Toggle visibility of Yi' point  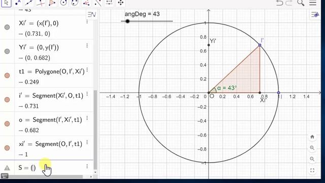[7, 51]
